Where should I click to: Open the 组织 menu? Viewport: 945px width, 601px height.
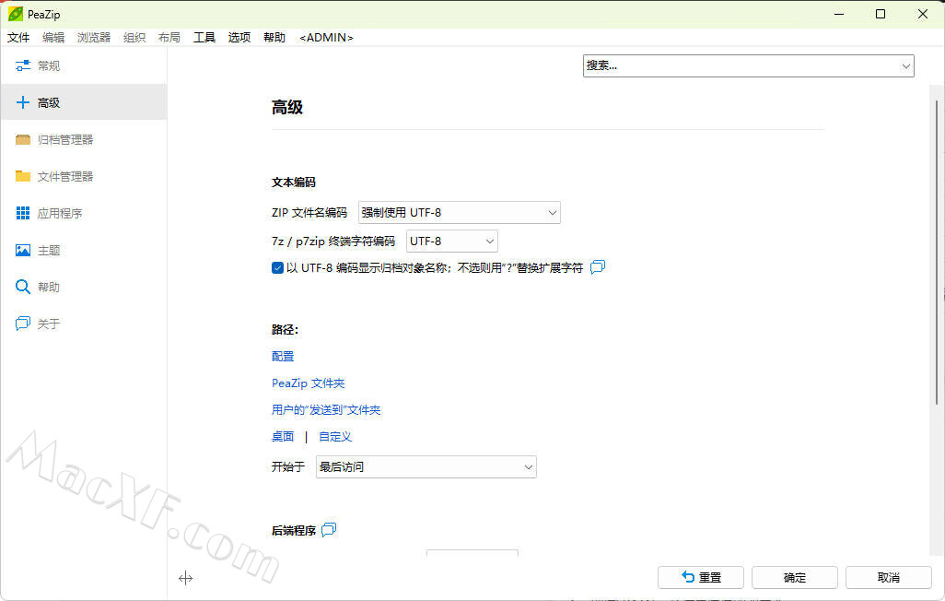[x=134, y=38]
